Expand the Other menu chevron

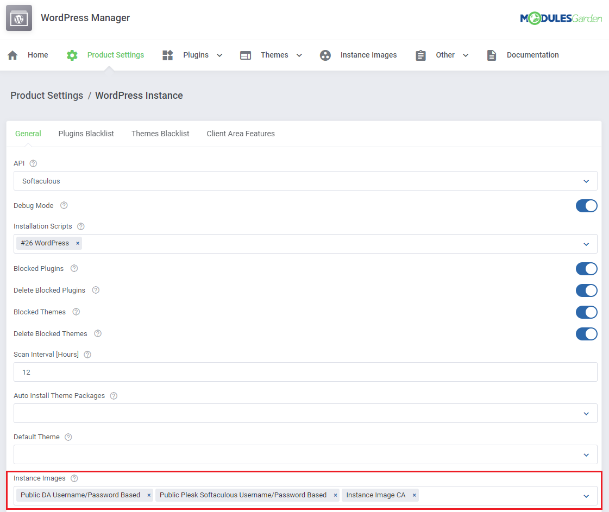point(466,55)
